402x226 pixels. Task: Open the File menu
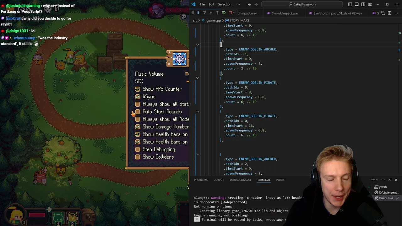[x=202, y=4]
